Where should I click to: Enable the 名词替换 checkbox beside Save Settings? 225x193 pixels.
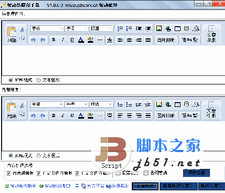tap(146, 173)
